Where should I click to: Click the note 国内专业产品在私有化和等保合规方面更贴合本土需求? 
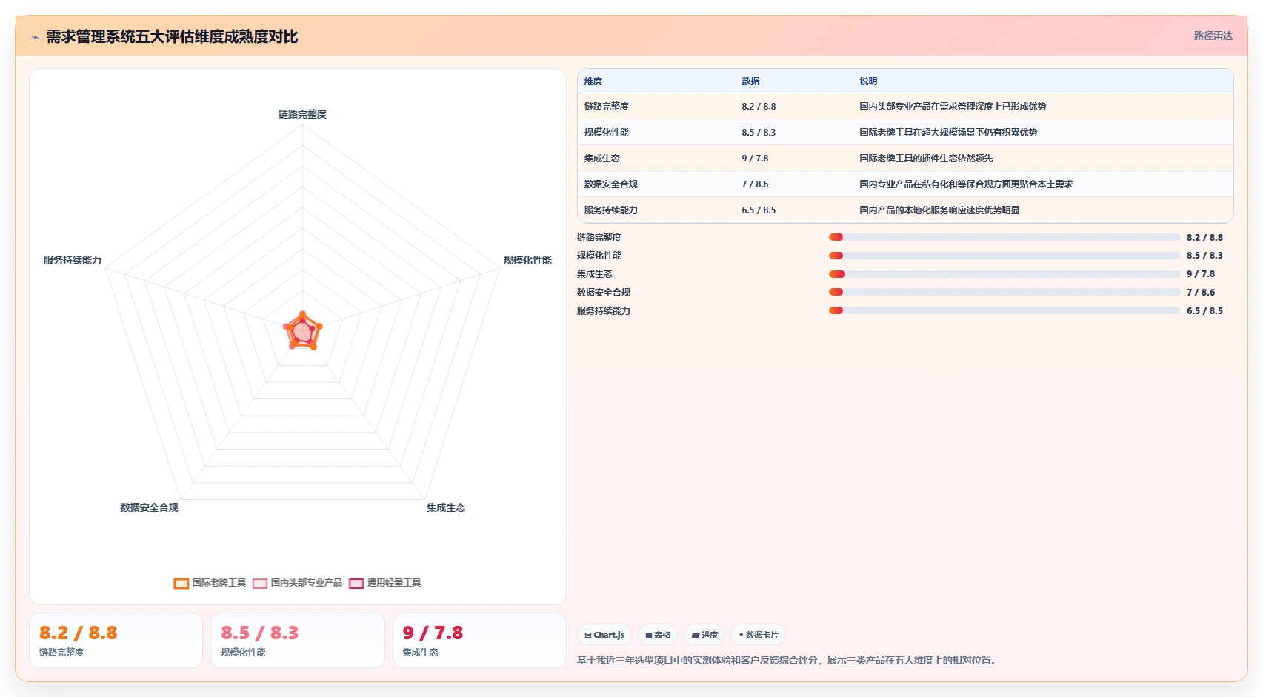966,184
